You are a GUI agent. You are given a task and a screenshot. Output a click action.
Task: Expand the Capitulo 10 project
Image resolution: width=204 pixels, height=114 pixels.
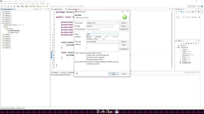(x=2, y=13)
